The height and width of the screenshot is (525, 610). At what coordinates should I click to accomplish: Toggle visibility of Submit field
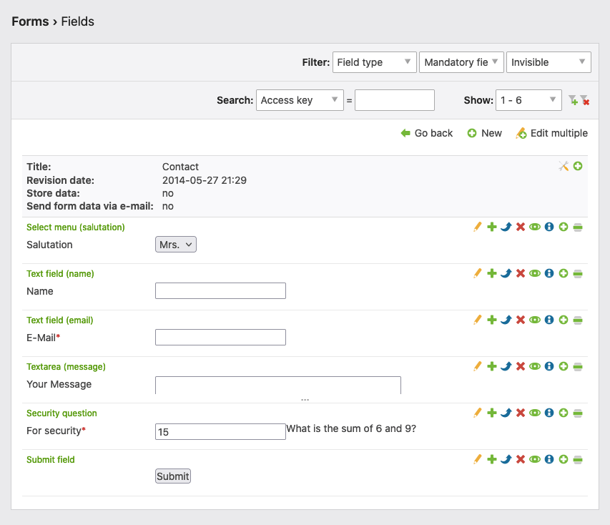point(535,459)
